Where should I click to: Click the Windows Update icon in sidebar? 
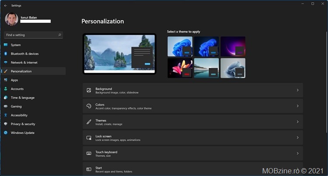point(6,133)
